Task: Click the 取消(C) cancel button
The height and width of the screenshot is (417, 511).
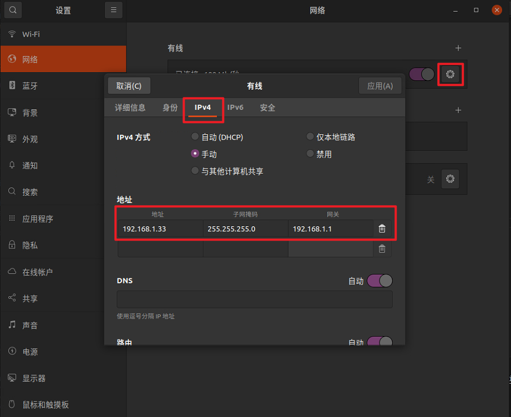Action: [129, 86]
